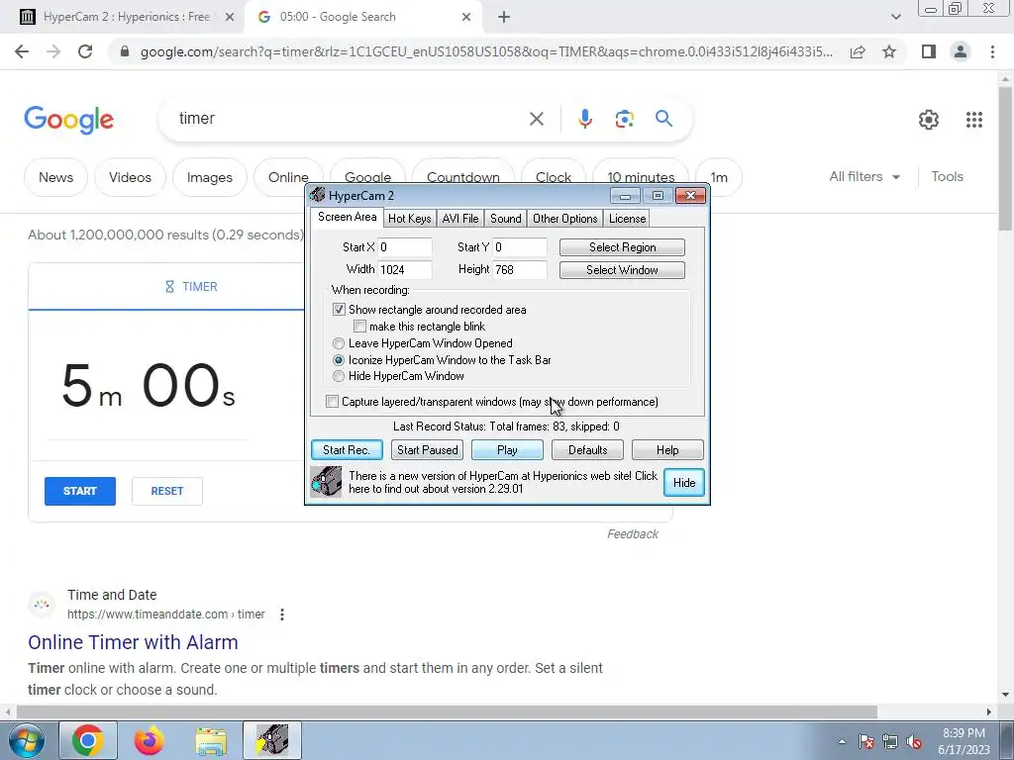Click the Start Paused button

tap(428, 450)
